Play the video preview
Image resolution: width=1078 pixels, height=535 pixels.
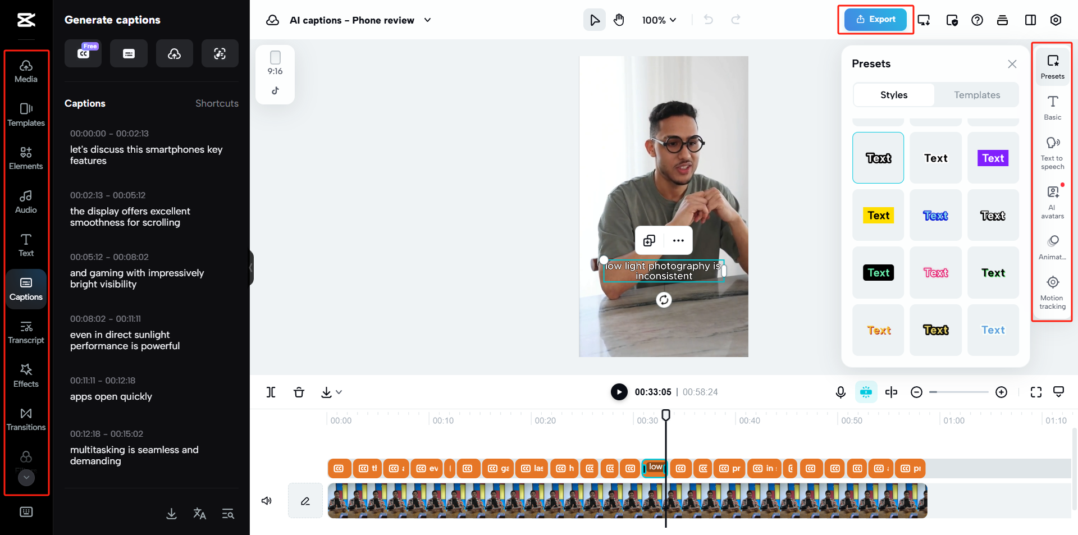click(x=619, y=392)
